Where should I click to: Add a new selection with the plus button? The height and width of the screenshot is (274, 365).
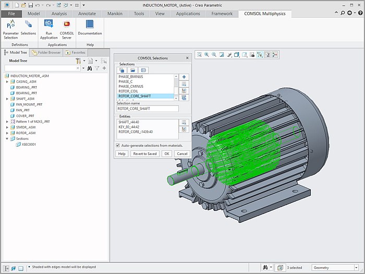pyautogui.click(x=184, y=77)
